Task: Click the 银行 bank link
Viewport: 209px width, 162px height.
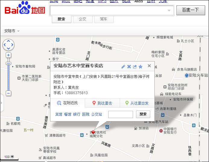Action: tap(77, 114)
